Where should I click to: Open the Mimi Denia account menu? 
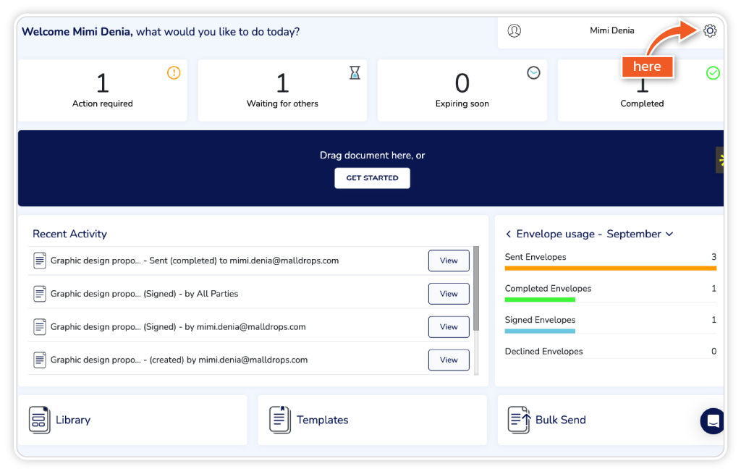coord(611,31)
